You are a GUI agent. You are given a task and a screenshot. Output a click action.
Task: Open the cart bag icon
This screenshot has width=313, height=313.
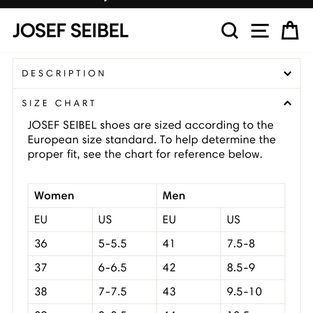(290, 30)
